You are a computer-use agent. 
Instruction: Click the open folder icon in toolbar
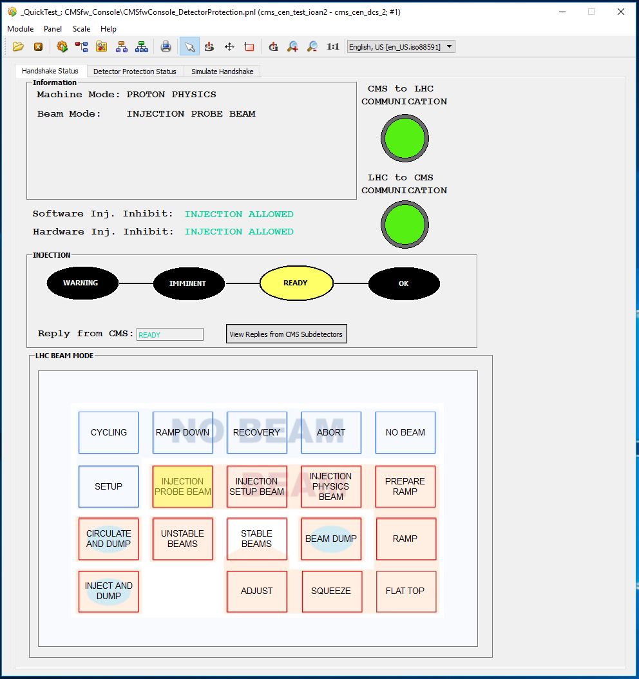pyautogui.click(x=18, y=46)
